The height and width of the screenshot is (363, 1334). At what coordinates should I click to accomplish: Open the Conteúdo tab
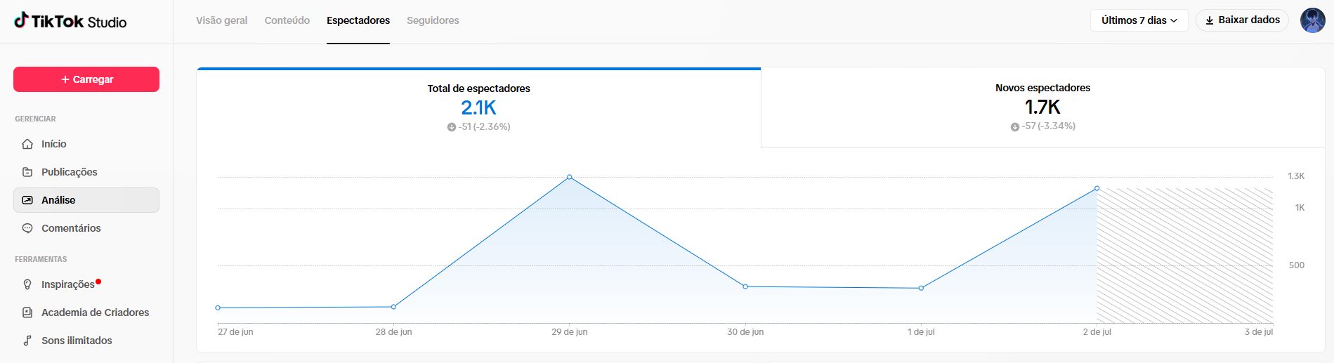(287, 20)
